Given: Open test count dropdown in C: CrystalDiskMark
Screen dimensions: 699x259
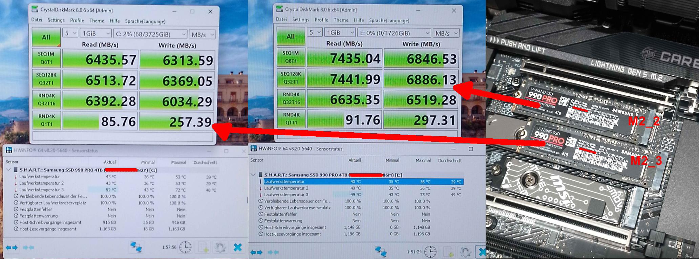Looking at the screenshot, I should pyautogui.click(x=70, y=33).
